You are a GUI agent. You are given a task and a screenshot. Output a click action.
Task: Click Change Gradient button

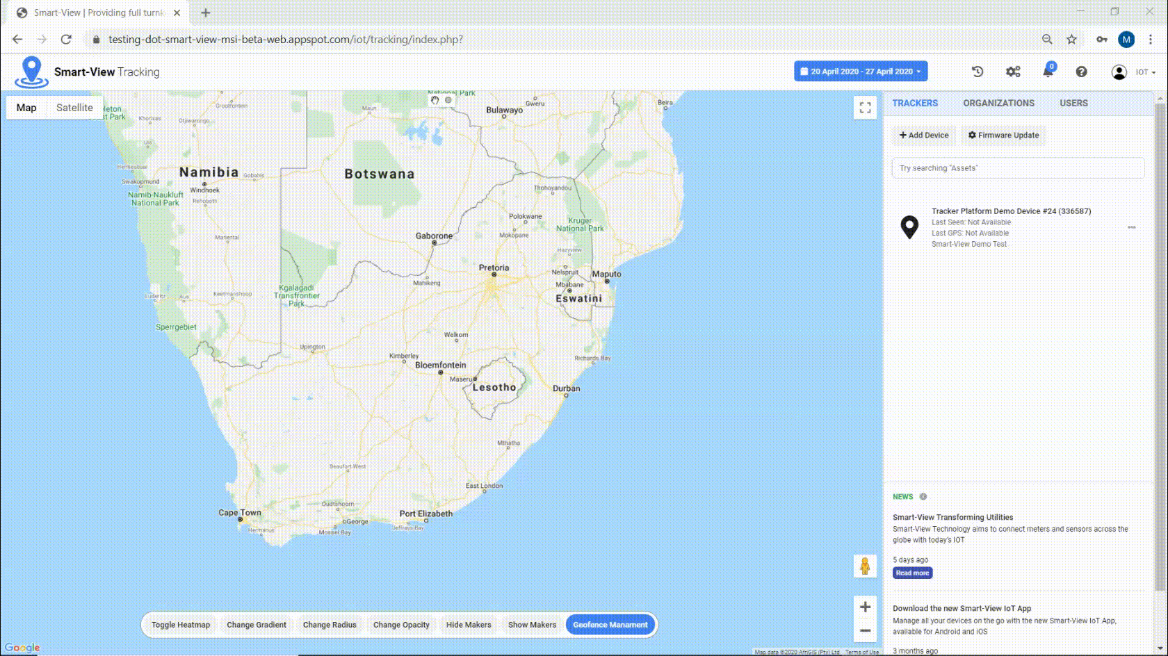point(257,625)
